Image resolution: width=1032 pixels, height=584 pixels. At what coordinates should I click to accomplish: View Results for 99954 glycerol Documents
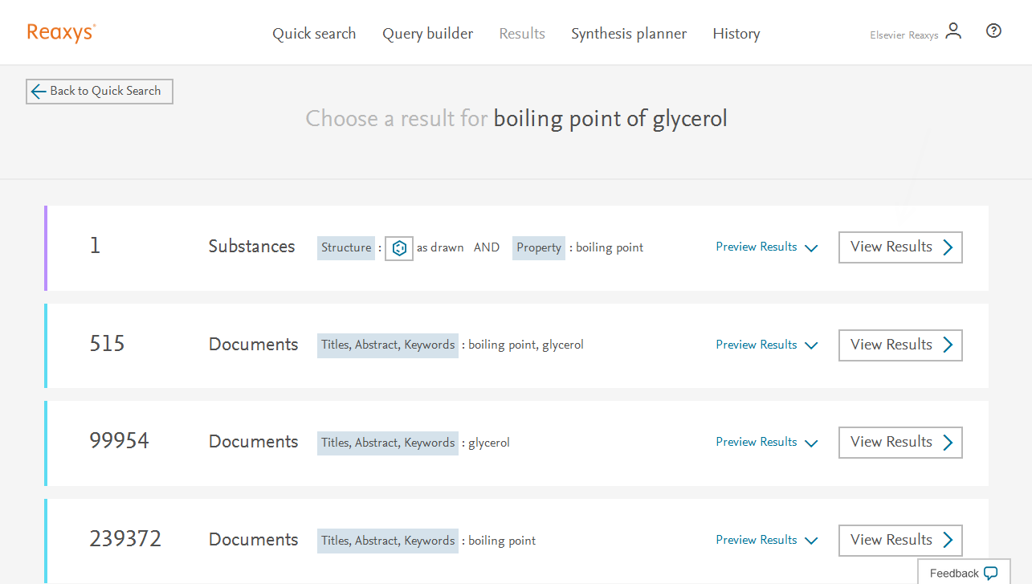coord(899,443)
